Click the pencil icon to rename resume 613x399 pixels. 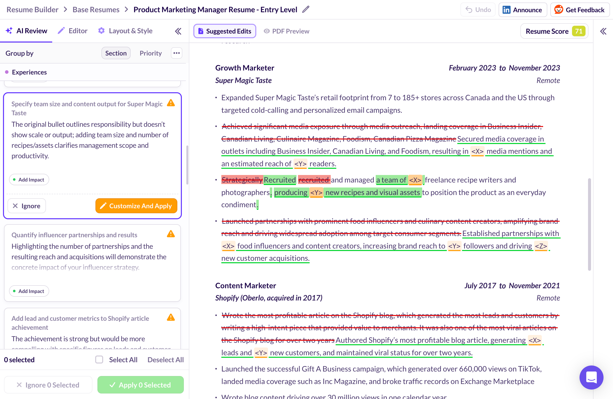pos(306,9)
